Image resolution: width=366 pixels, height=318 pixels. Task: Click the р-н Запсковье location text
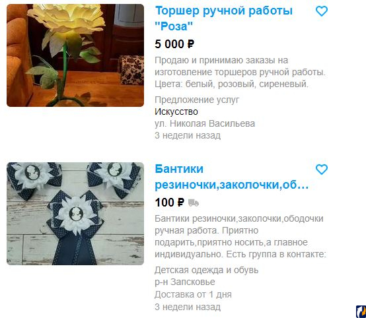[185, 282]
